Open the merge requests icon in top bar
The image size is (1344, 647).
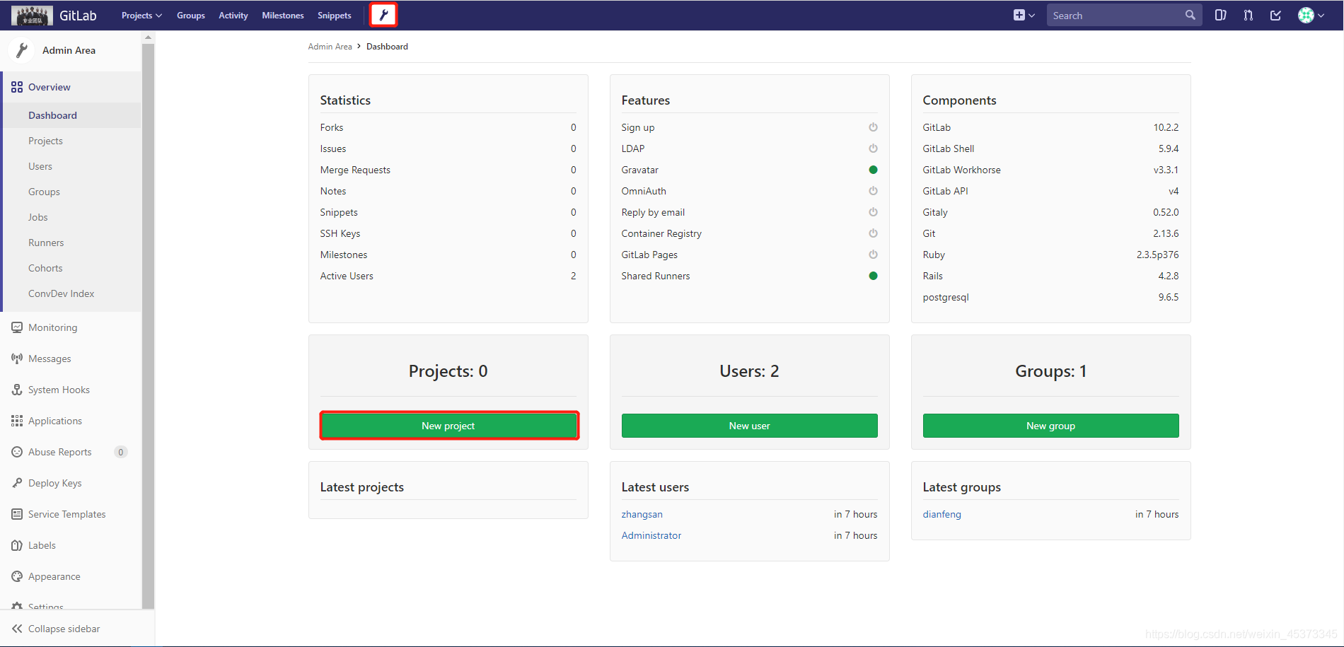click(1248, 15)
